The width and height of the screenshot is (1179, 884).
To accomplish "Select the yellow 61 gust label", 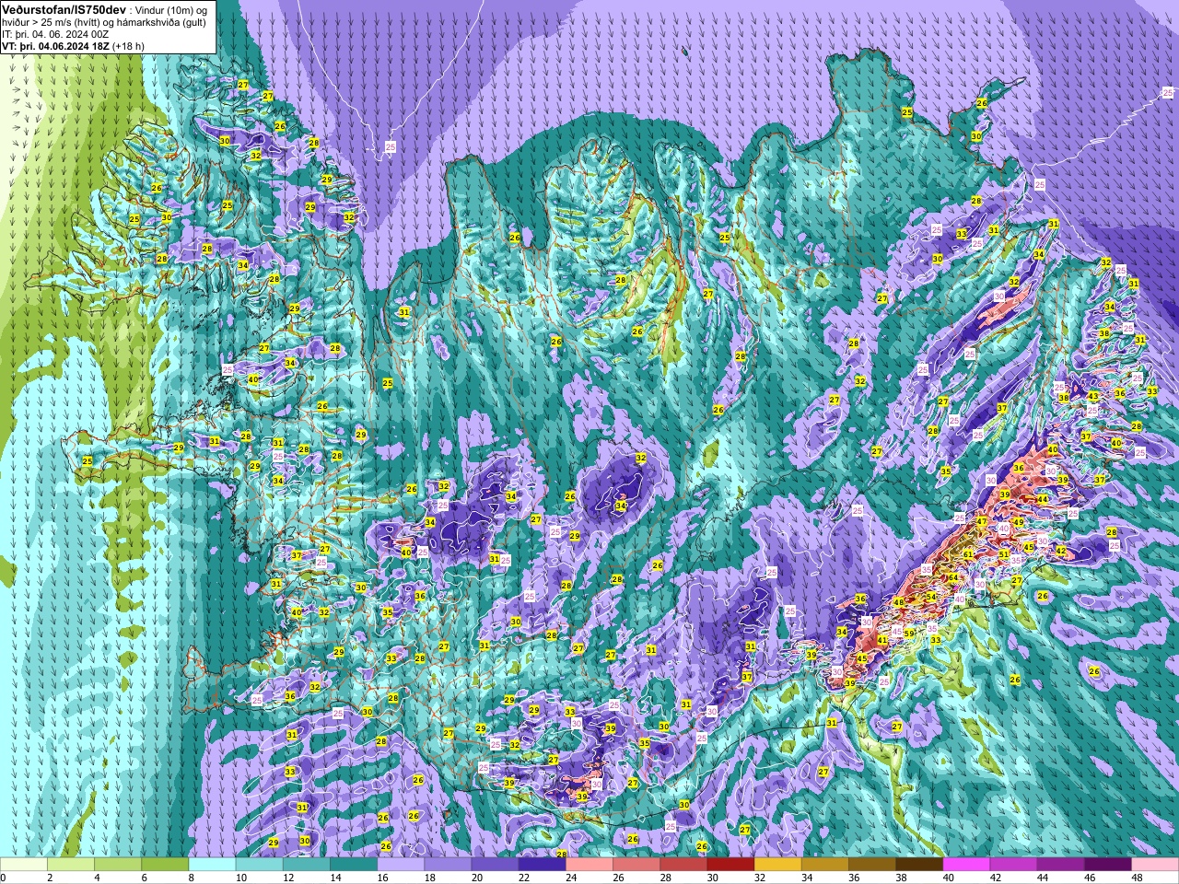I will 968,554.
